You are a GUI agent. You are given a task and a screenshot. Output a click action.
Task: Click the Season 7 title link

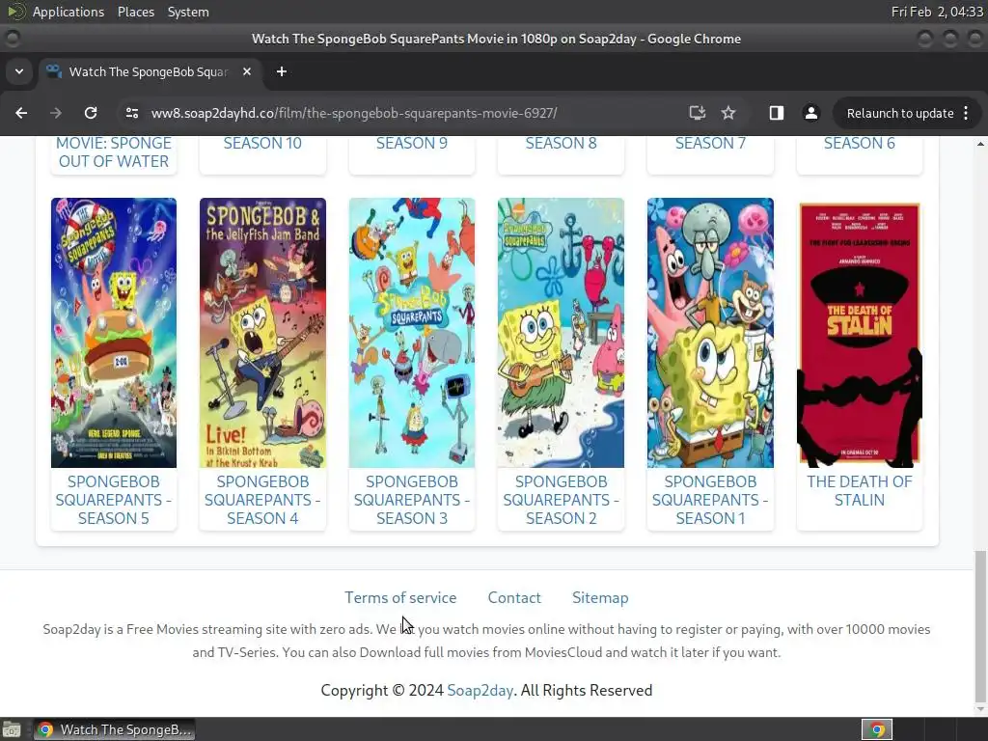710,144
